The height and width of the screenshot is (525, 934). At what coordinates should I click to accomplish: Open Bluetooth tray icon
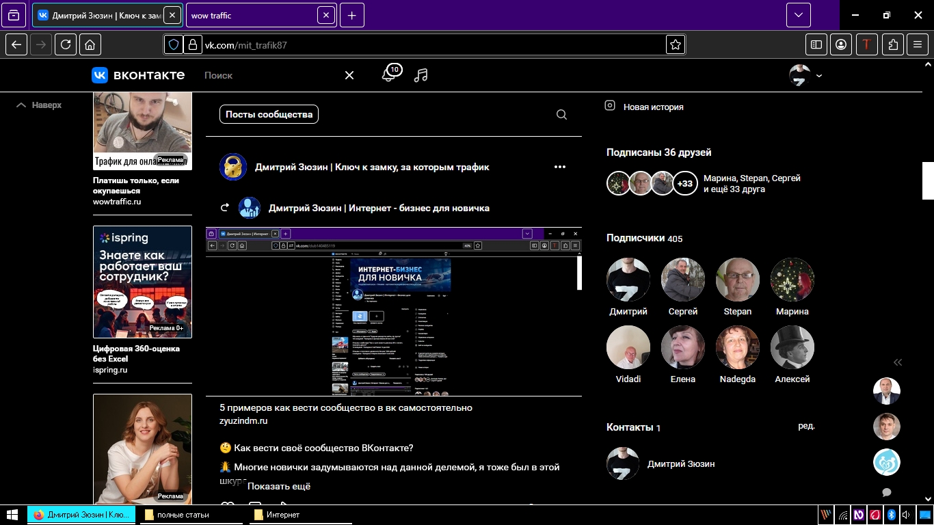click(x=891, y=515)
